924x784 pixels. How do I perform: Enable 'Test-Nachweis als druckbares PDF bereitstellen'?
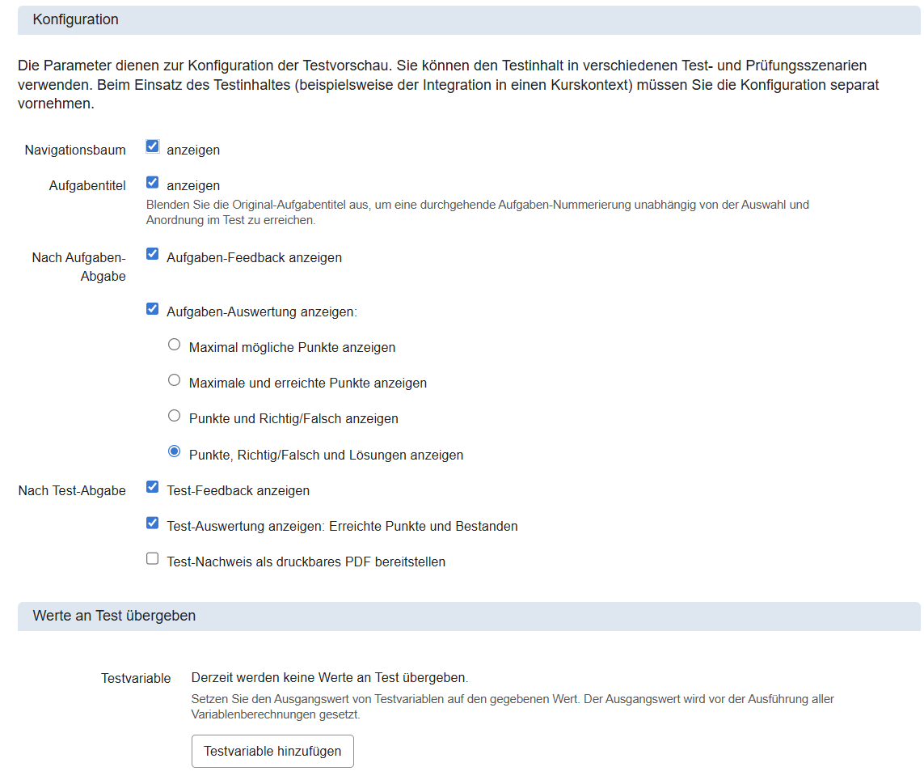pos(152,558)
